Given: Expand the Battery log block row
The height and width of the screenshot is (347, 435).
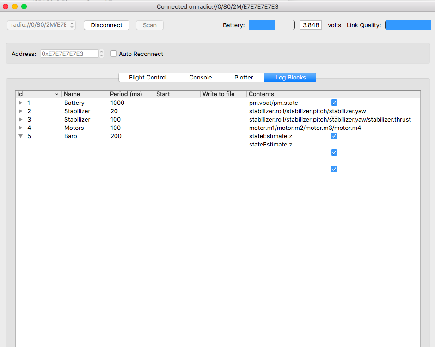Looking at the screenshot, I should pyautogui.click(x=20, y=103).
